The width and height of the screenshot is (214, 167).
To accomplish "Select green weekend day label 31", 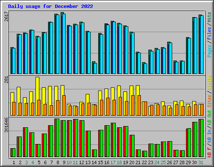I will tap(201, 162).
